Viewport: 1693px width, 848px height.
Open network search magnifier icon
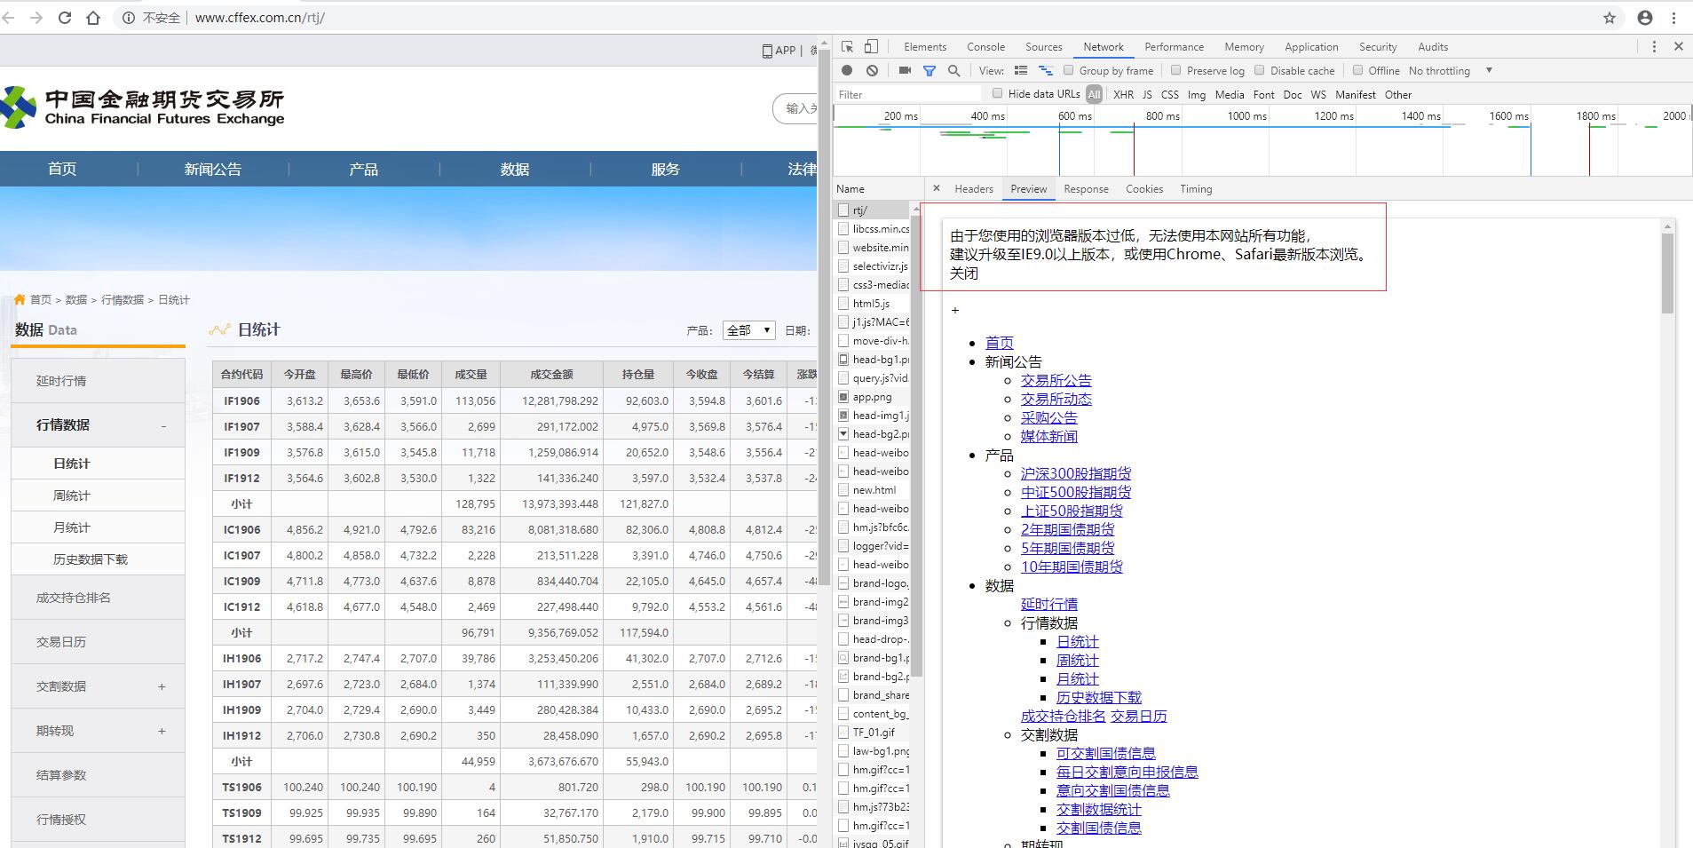pos(954,70)
